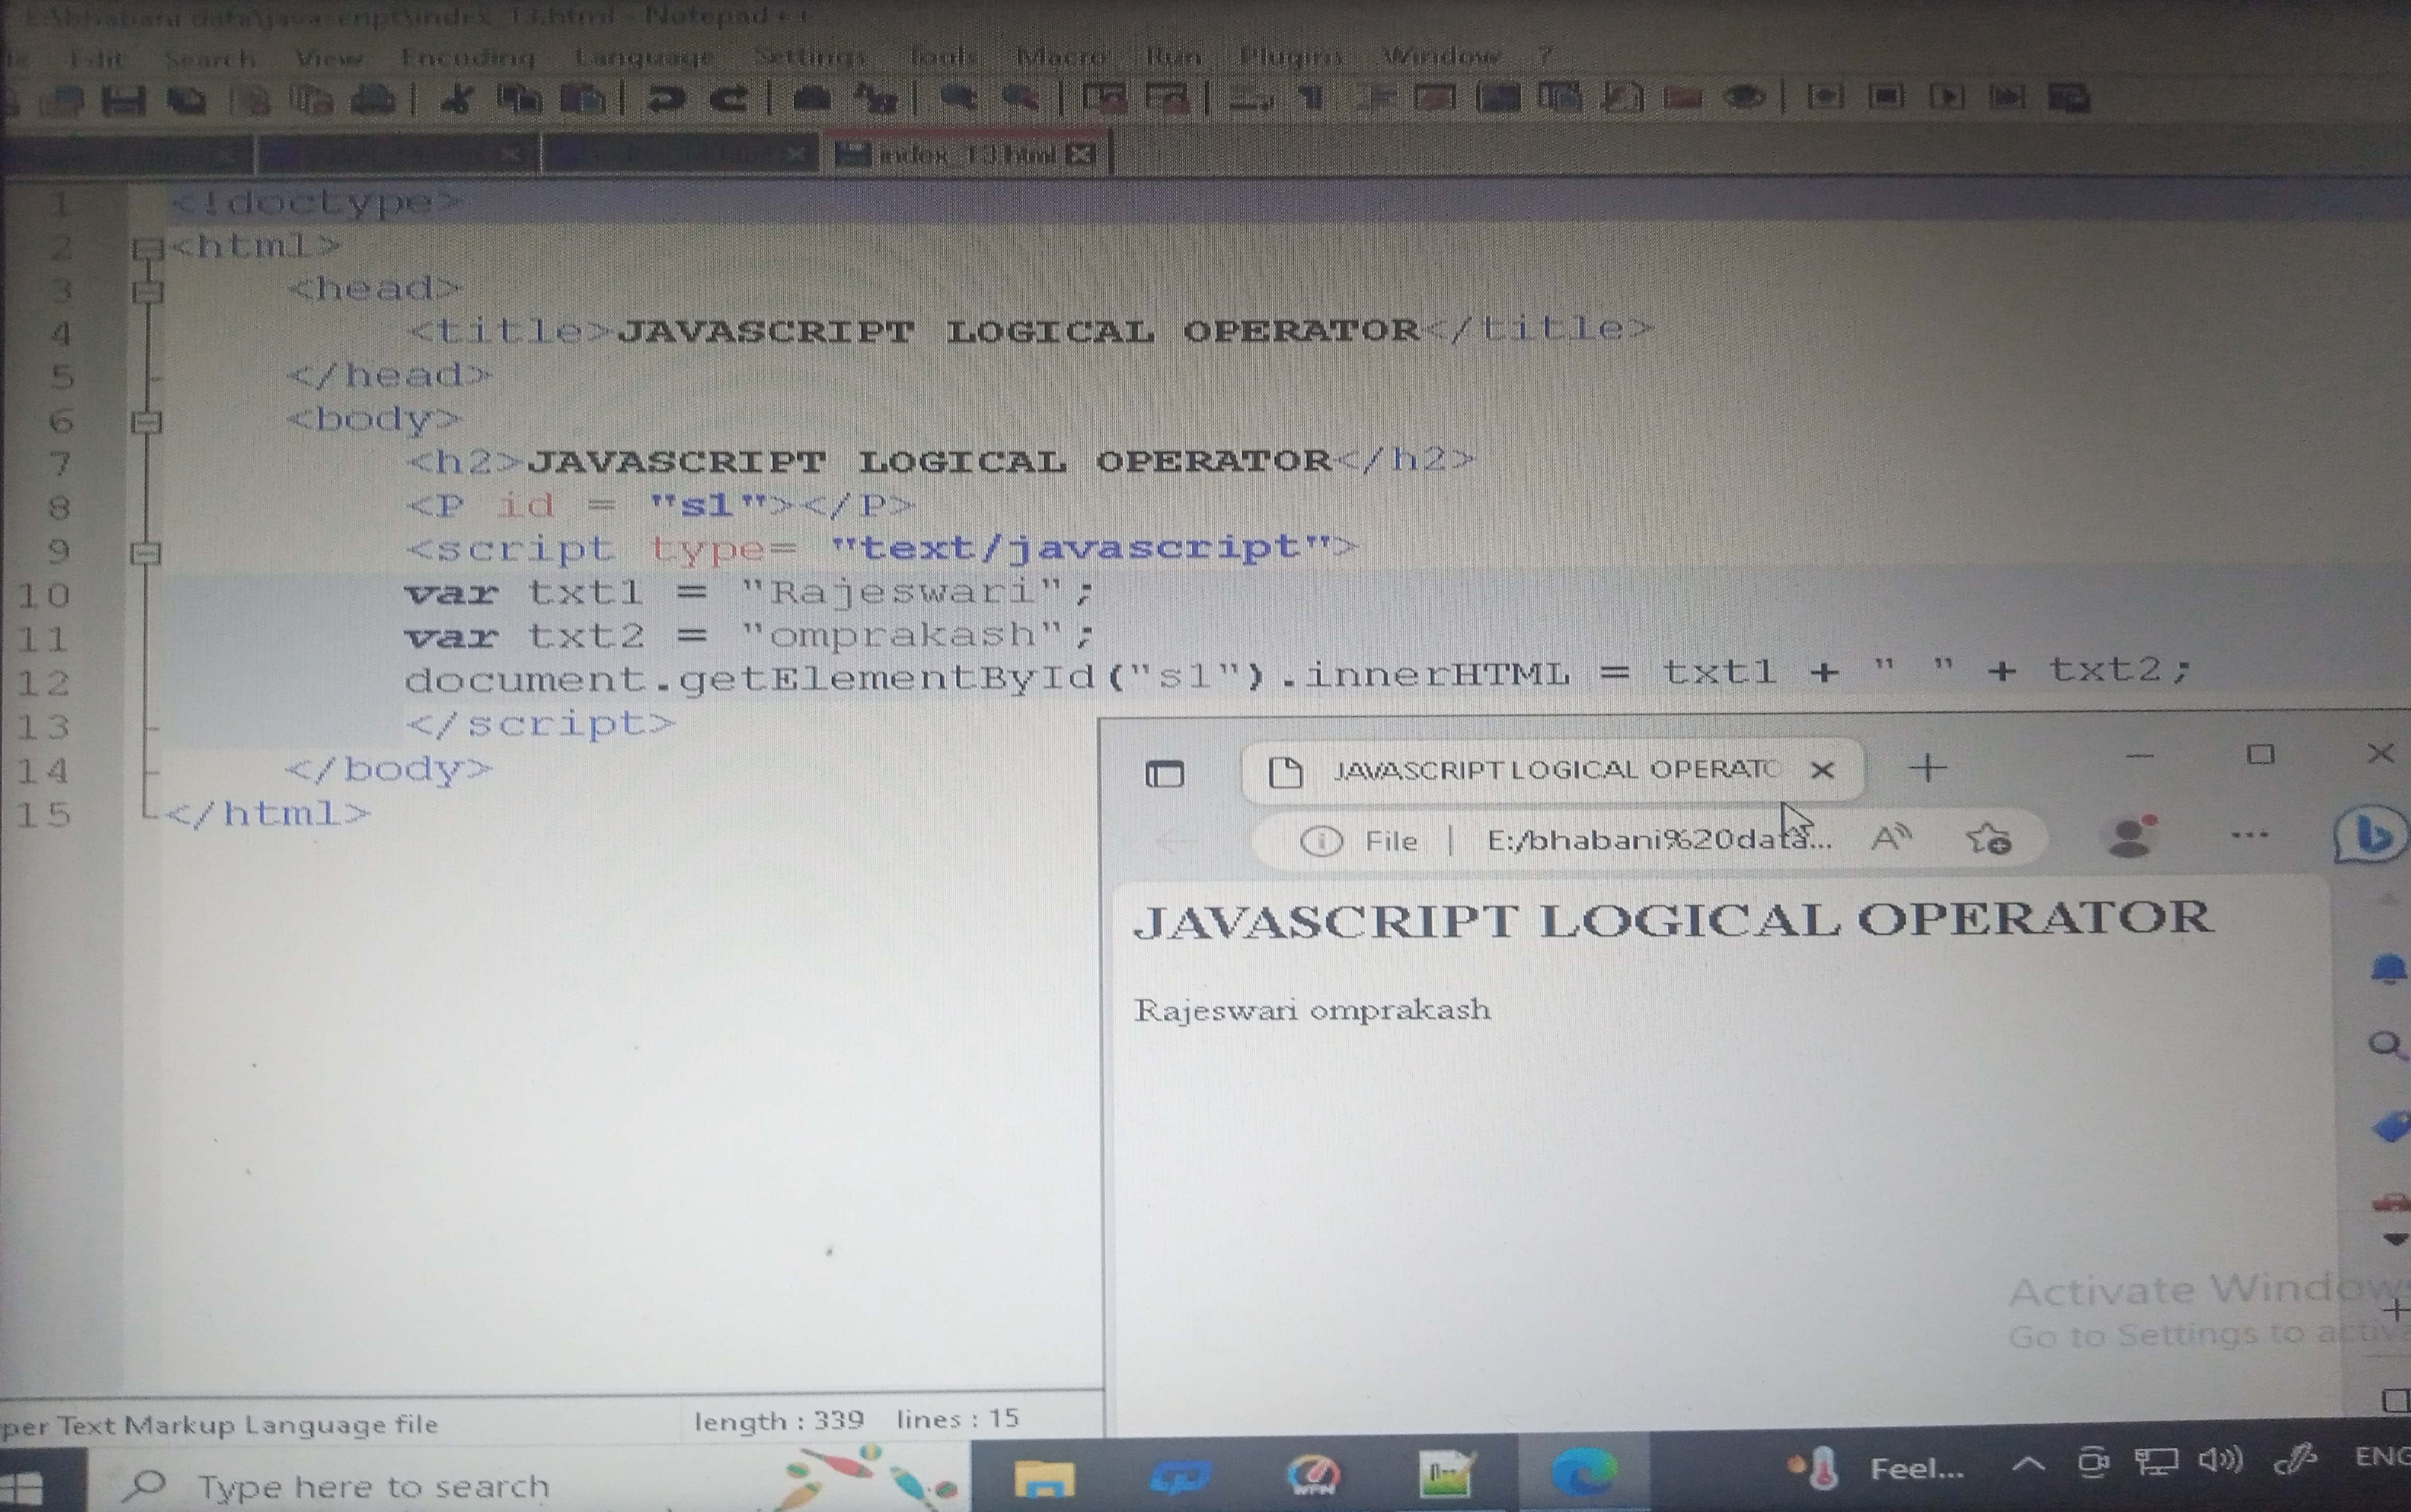Viewport: 2411px width, 1512px height.
Task: Collapse the body fold marker on line 6
Action: pyautogui.click(x=146, y=422)
